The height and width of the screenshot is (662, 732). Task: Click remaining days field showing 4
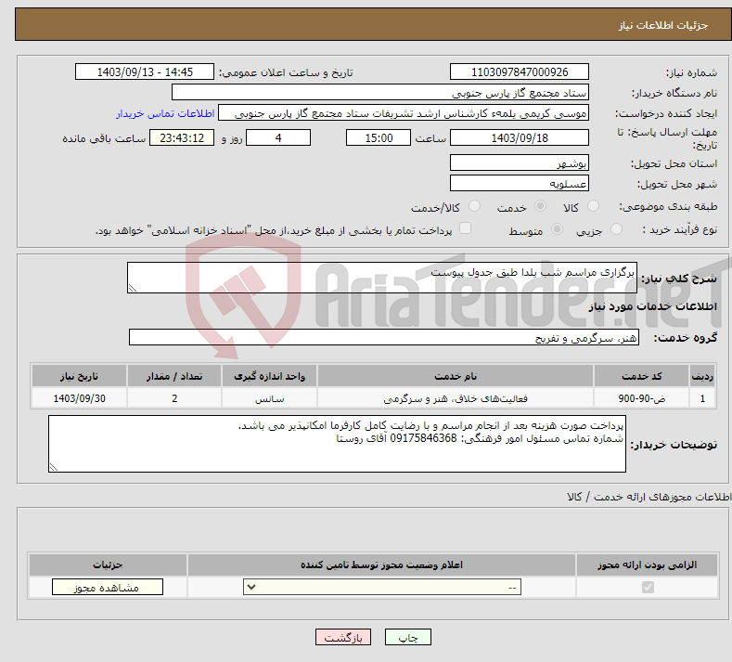point(278,137)
